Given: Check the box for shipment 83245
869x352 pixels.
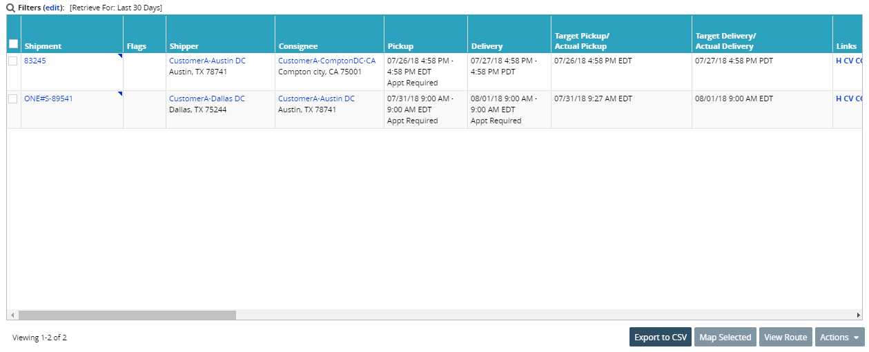Looking at the screenshot, I should tap(13, 61).
